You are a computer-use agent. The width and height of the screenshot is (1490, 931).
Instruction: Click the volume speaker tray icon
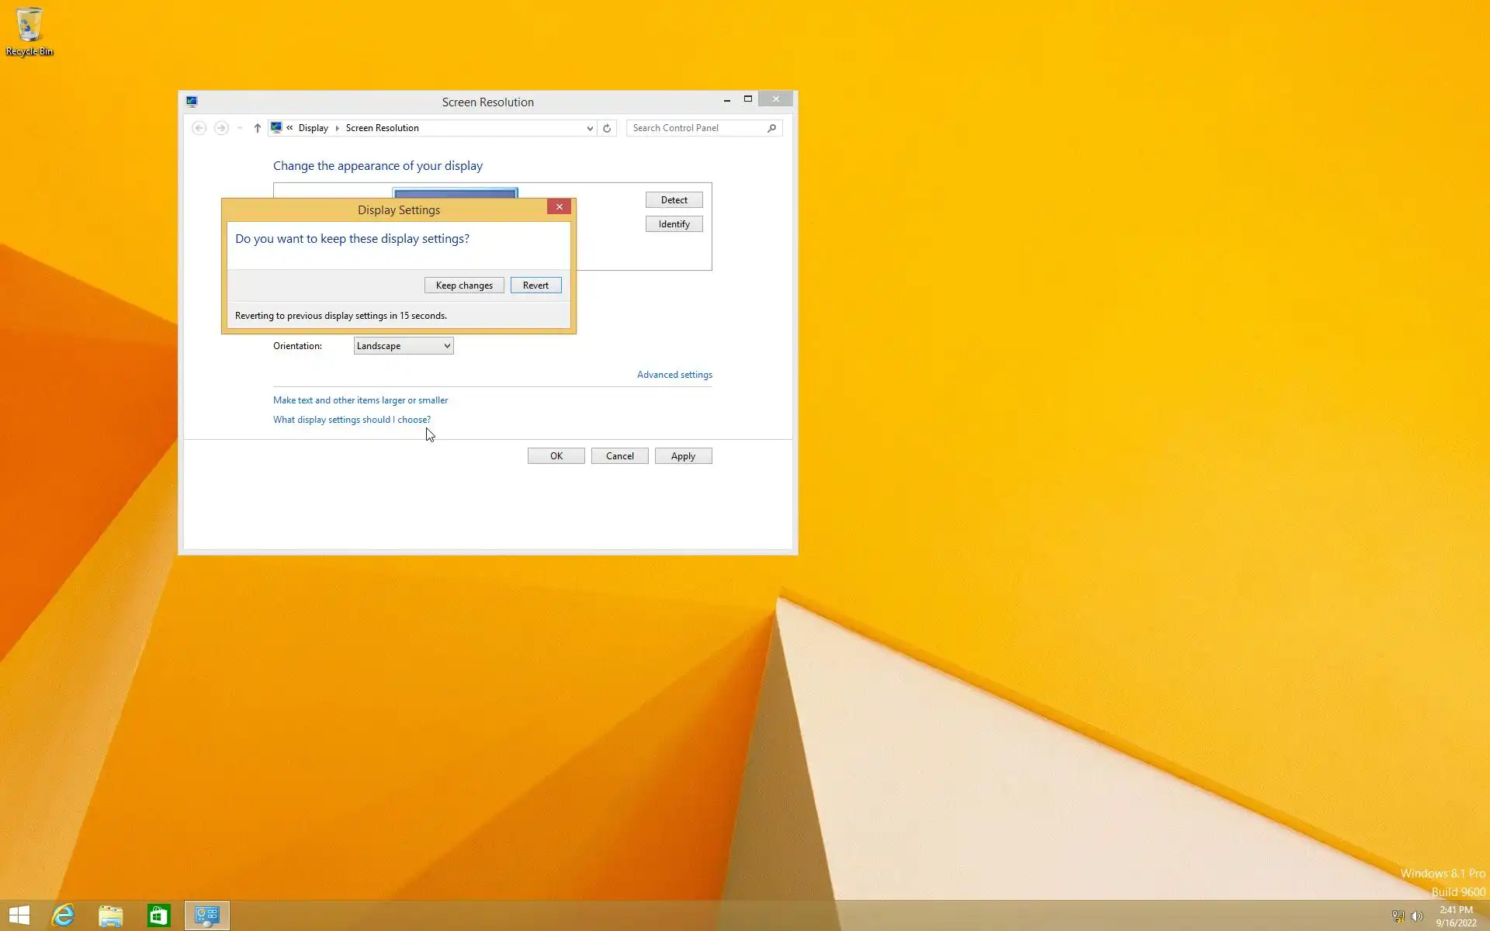[1417, 916]
